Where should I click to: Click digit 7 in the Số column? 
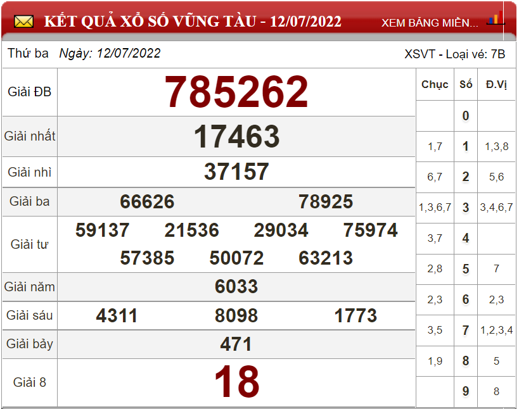coord(466,330)
